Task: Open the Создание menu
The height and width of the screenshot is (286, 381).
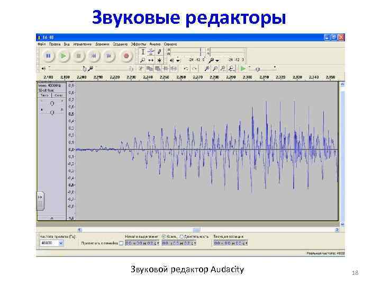Action: [x=120, y=44]
